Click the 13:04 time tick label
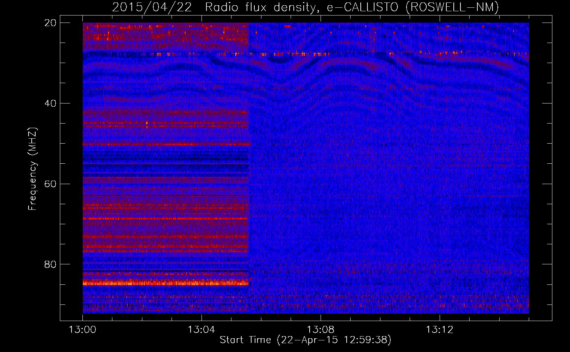This screenshot has width=570, height=352. [x=202, y=329]
